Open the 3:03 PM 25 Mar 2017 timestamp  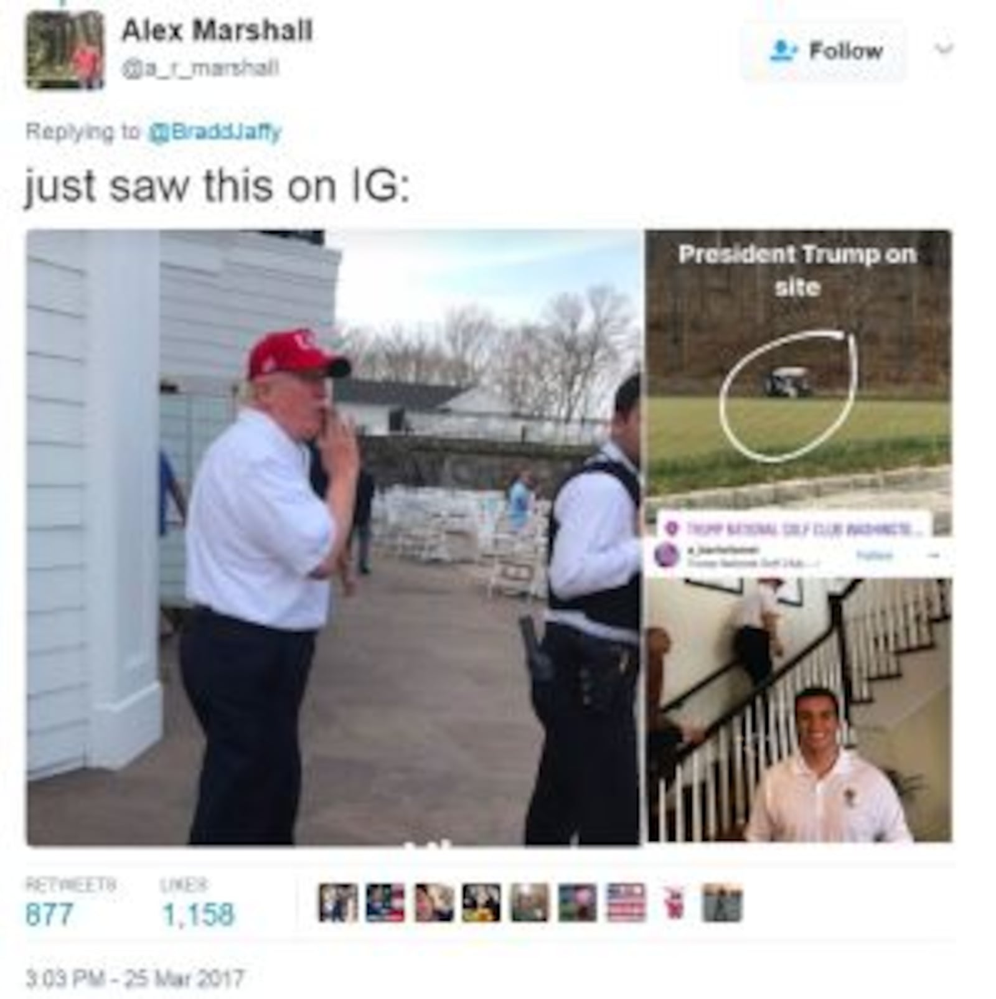[134, 978]
